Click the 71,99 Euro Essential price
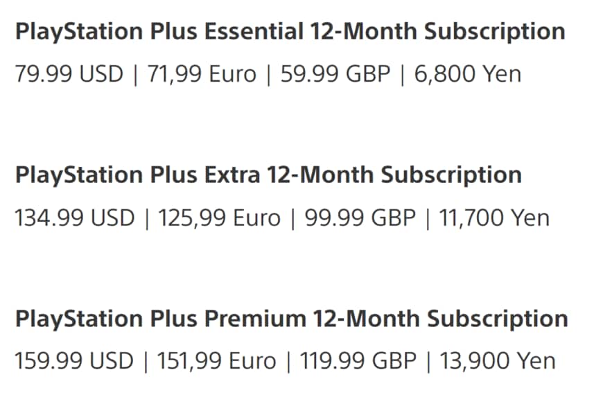This screenshot has width=603, height=404. tap(201, 74)
